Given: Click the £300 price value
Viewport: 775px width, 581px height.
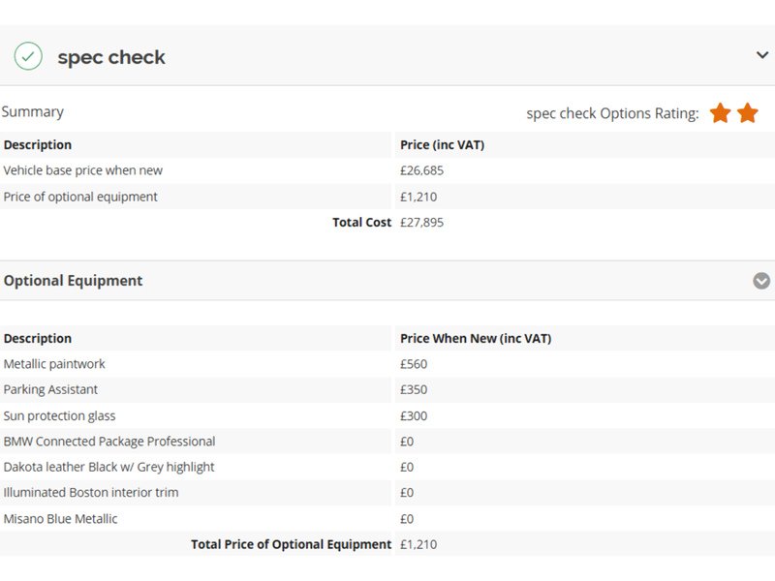Looking at the screenshot, I should (414, 416).
